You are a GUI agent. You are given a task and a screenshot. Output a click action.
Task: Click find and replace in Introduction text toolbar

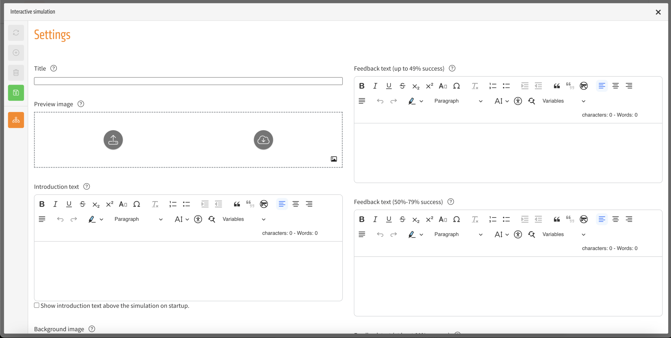212,219
